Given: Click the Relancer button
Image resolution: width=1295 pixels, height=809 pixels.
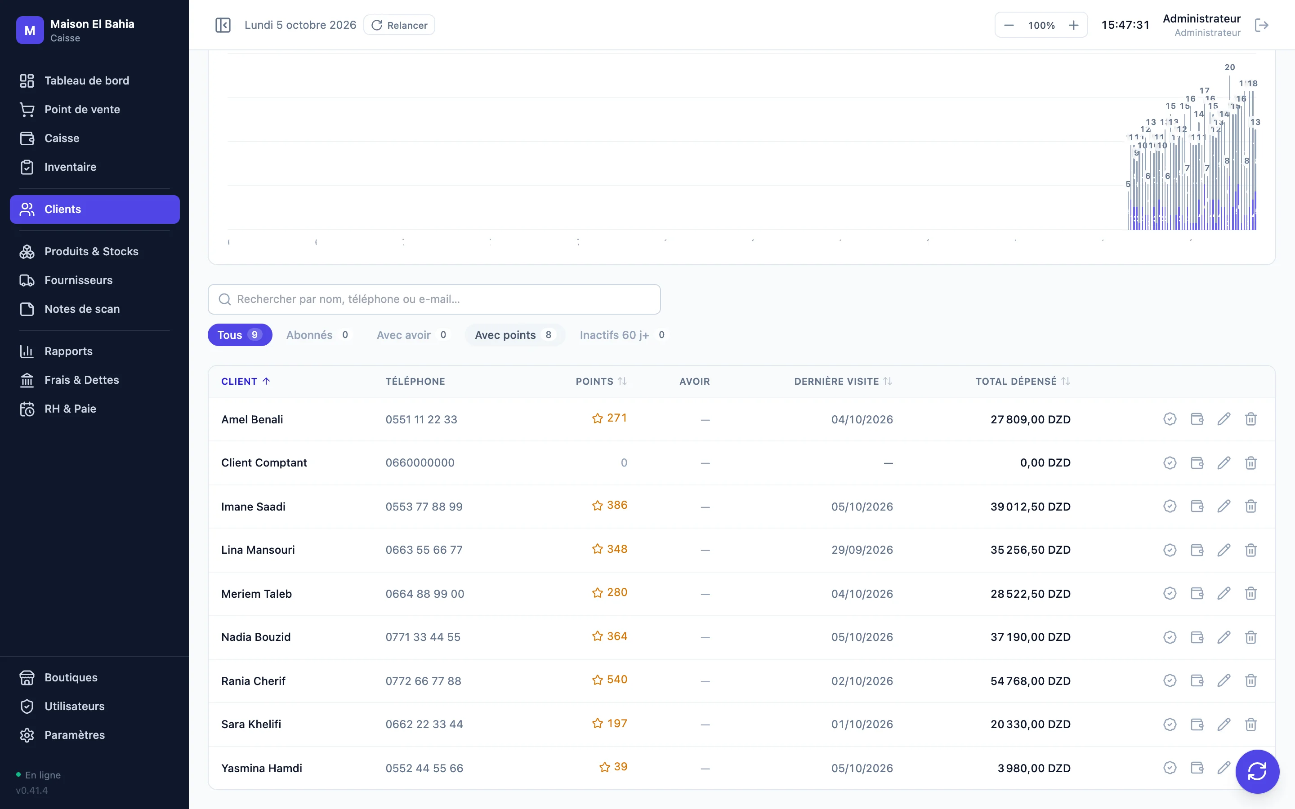Looking at the screenshot, I should (x=399, y=25).
